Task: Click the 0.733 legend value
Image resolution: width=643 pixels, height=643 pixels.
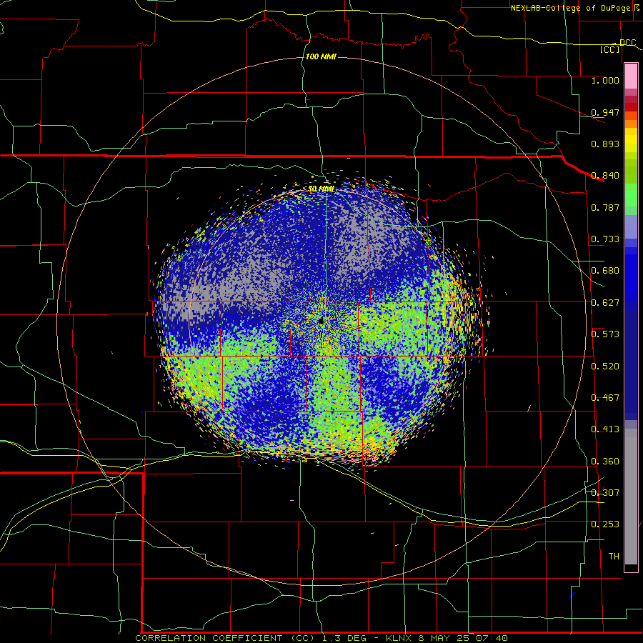Action: tap(605, 239)
